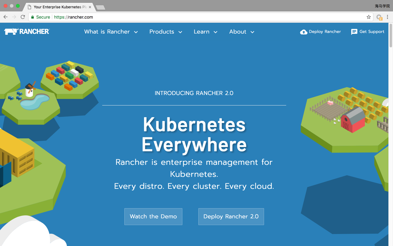Viewport: 393px width, 246px height.
Task: Bookmark this page with the star icon
Action: click(369, 17)
